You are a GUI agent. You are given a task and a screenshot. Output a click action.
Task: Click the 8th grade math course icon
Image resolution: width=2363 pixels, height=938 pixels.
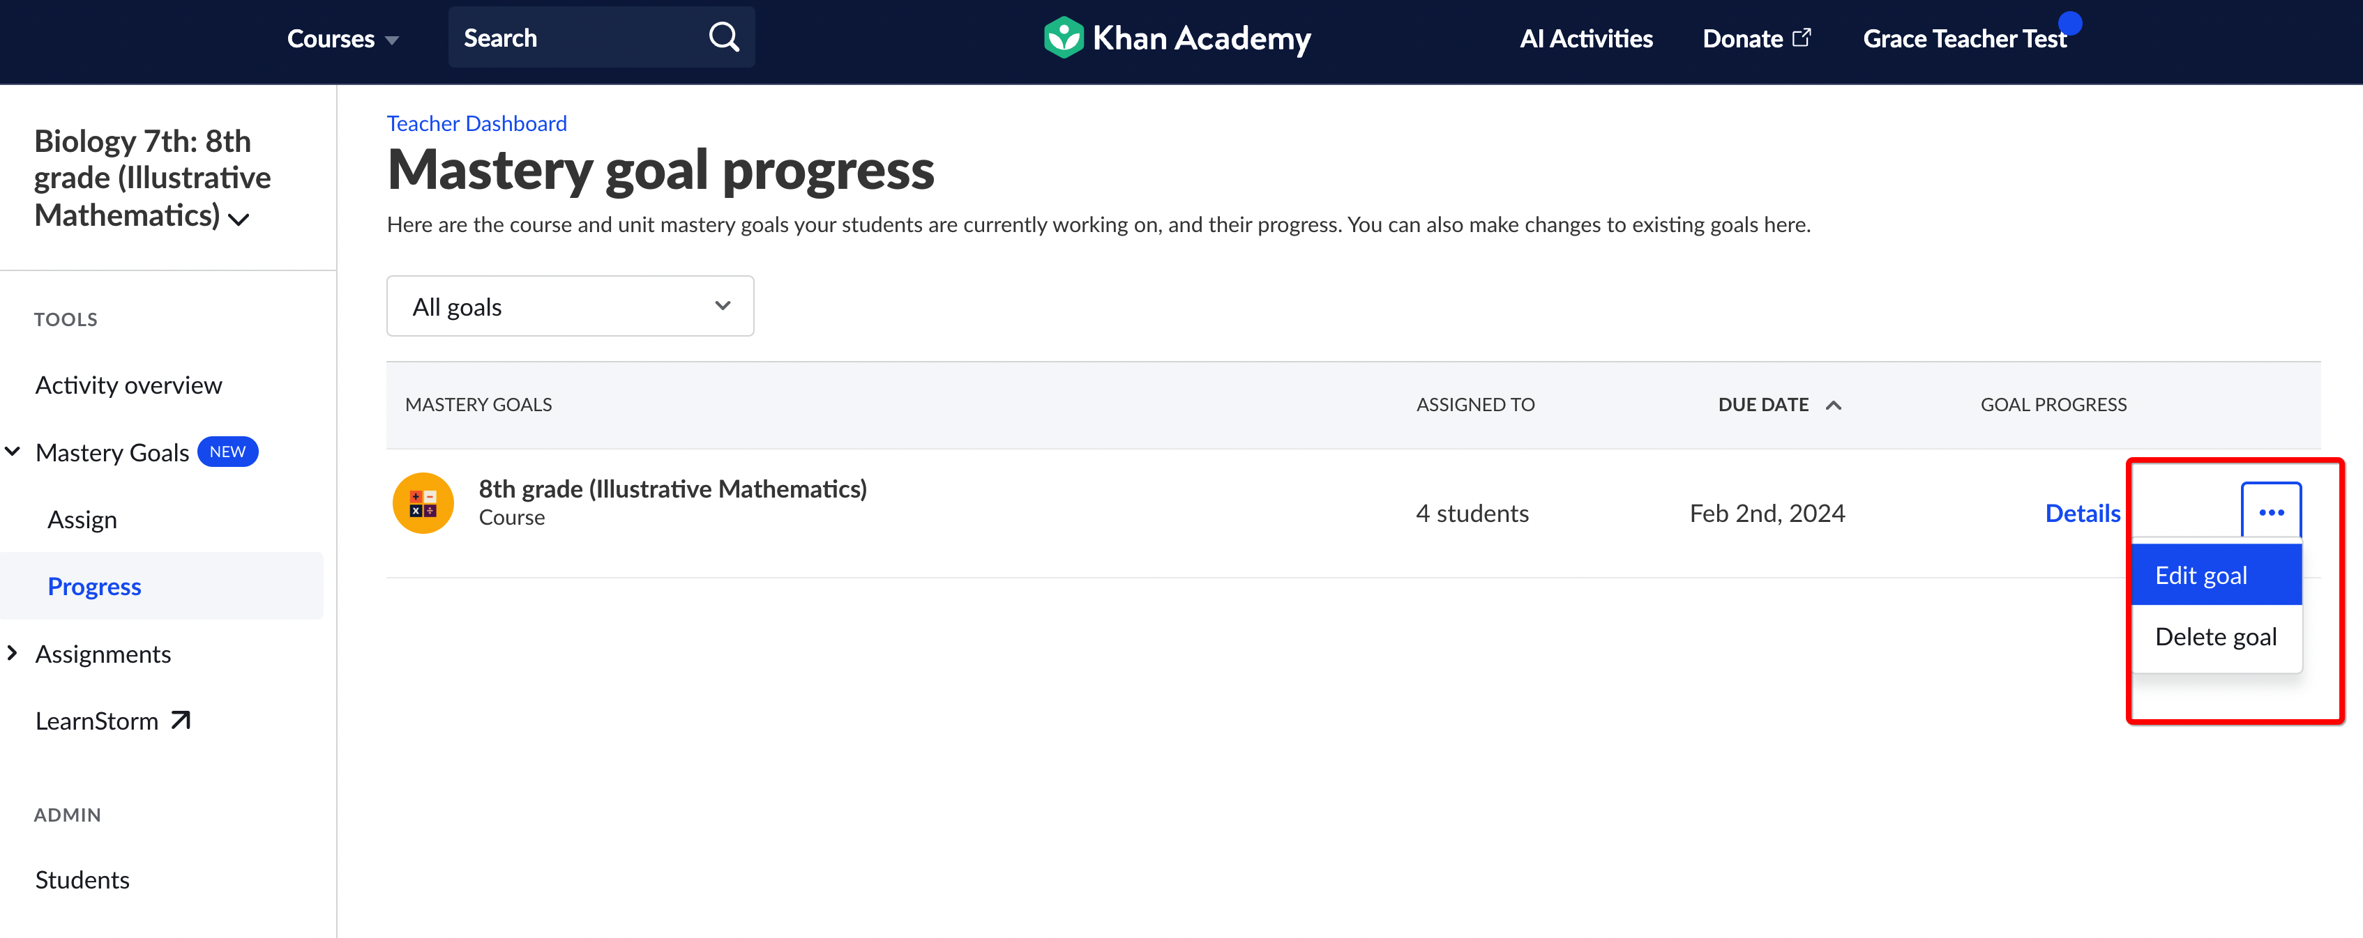point(423,502)
